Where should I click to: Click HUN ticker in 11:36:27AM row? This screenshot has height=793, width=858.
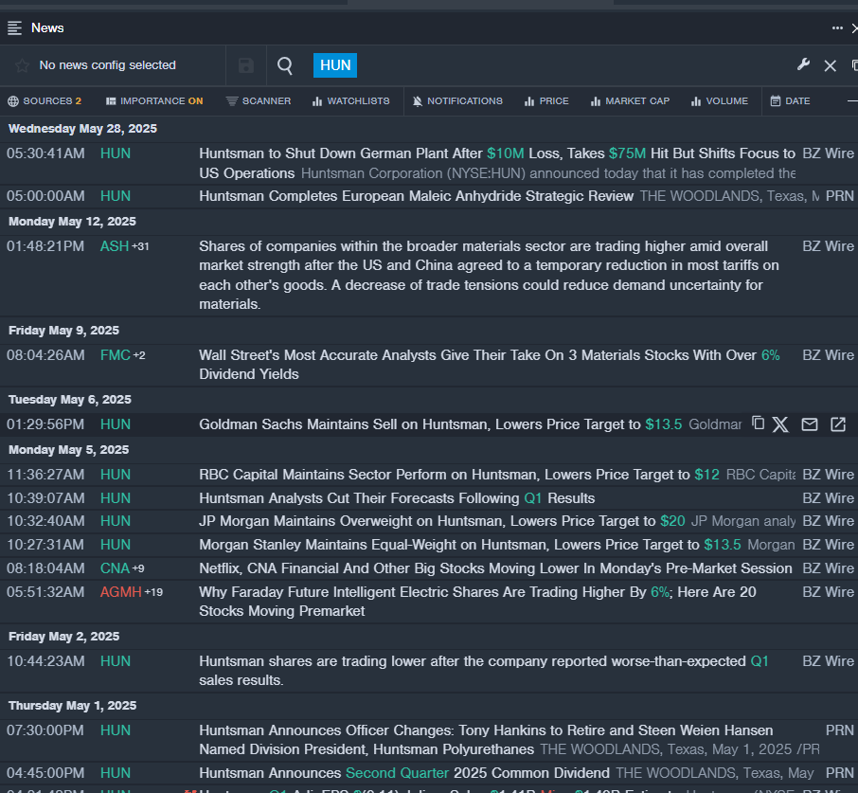click(116, 475)
